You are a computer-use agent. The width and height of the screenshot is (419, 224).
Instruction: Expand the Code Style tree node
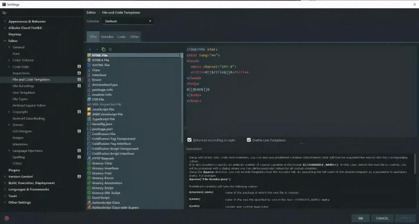click(9, 66)
